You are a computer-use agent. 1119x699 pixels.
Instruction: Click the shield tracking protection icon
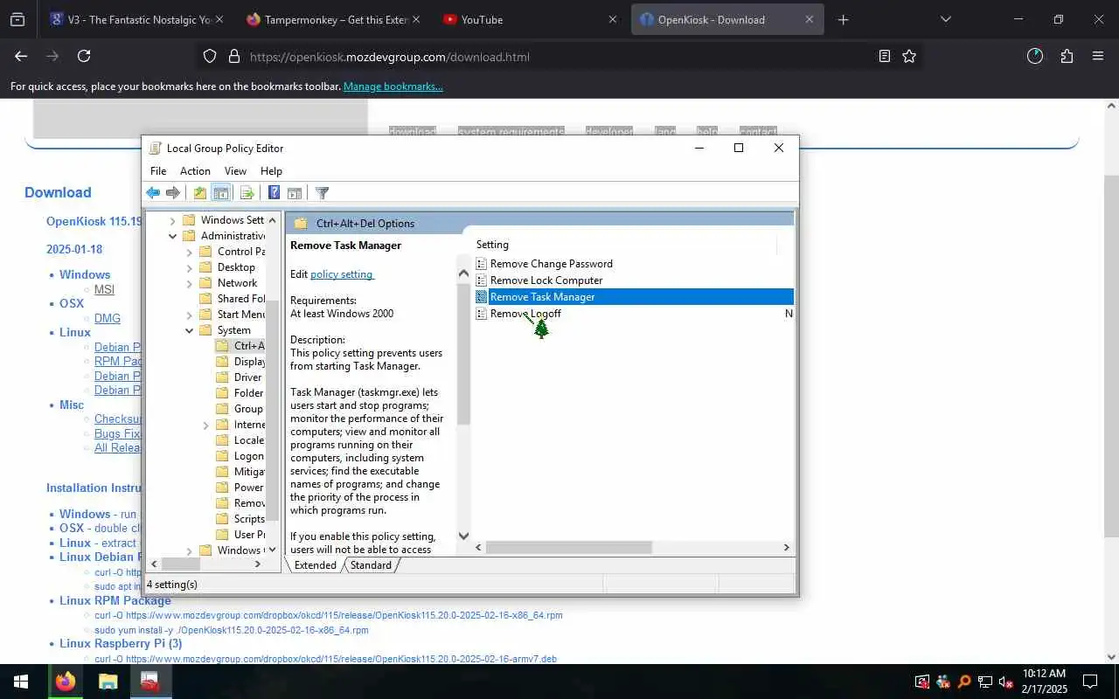tap(210, 56)
